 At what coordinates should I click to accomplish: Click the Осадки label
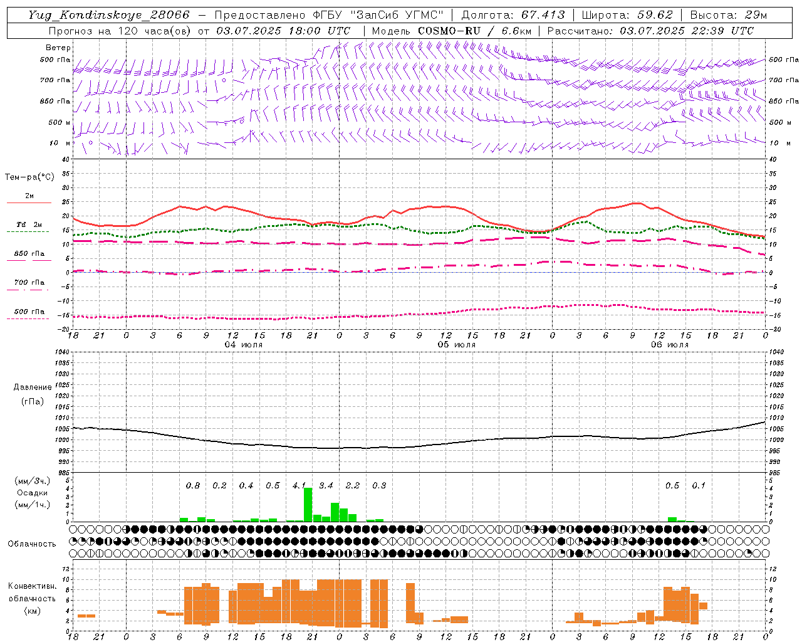click(x=33, y=493)
